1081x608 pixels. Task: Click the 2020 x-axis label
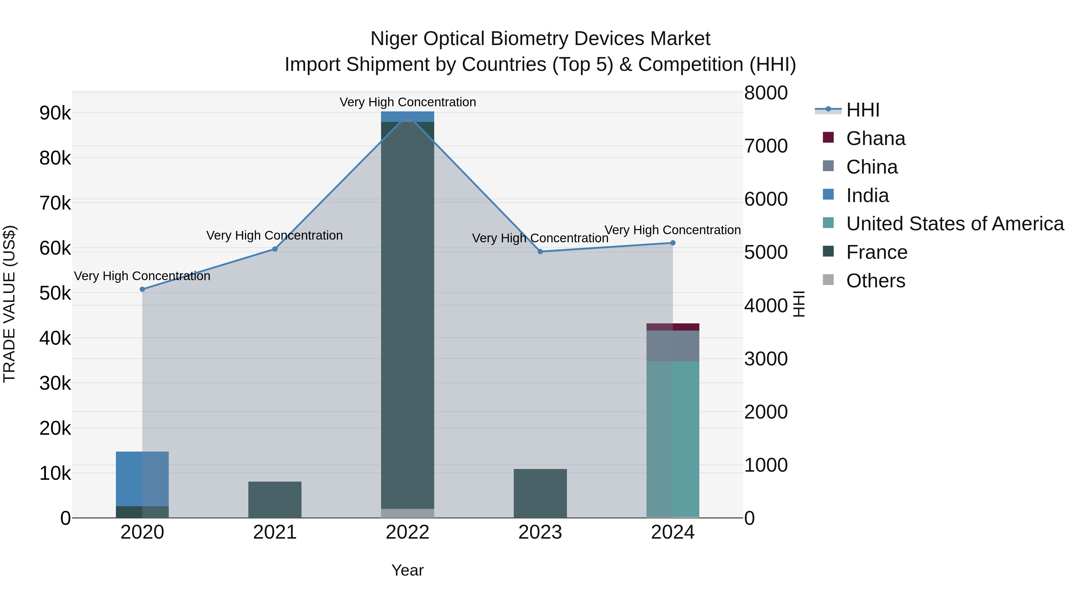click(142, 532)
